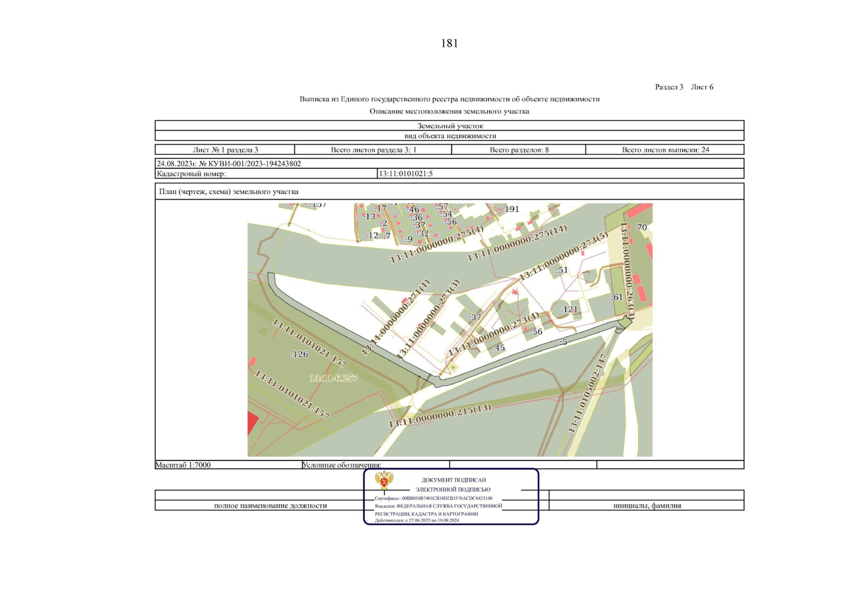Click parcel label :121 on the map
This screenshot has width=856, height=605.
(x=569, y=310)
